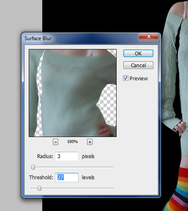This screenshot has width=188, height=211.
Task: Close the Surface Blur dialog window
Action: [x=149, y=36]
